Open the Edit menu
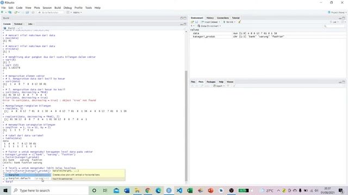The width and height of the screenshot is (348, 195). pyautogui.click(x=11, y=8)
